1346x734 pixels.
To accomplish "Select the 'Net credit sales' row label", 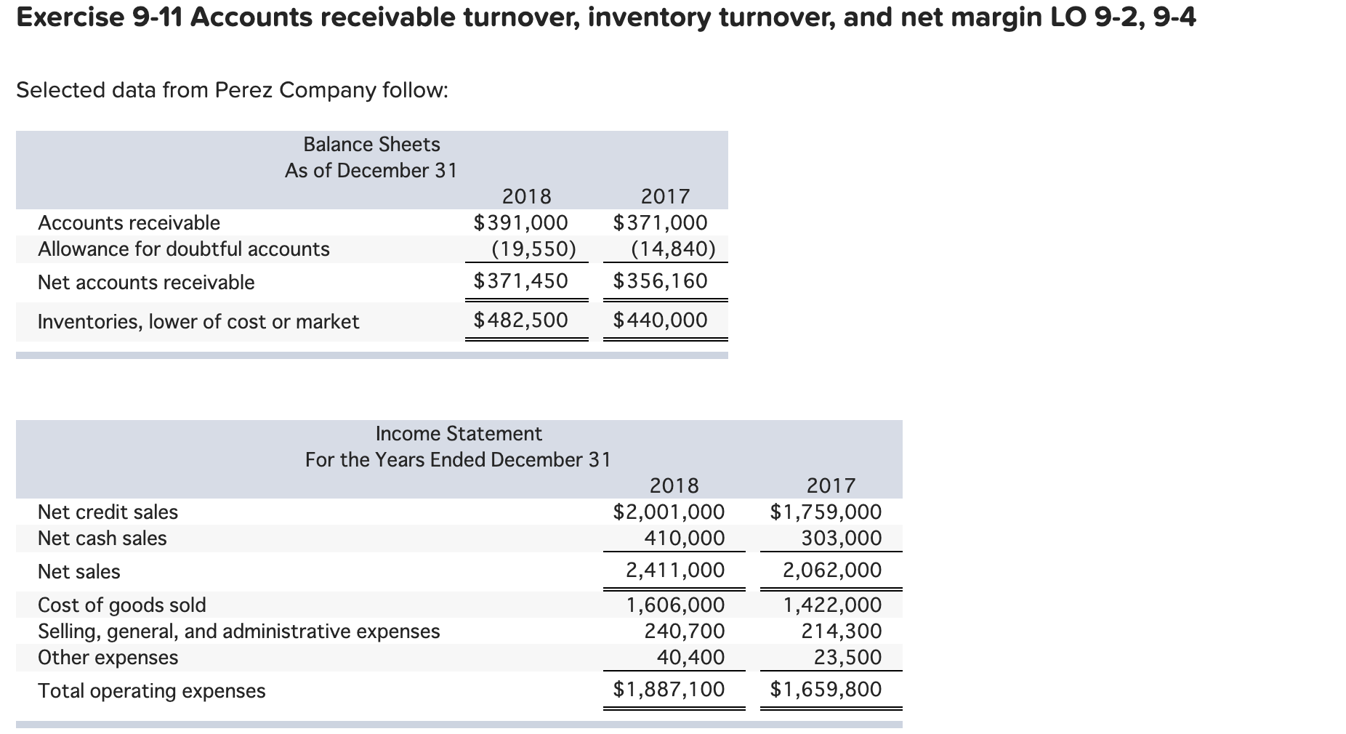I will coord(108,512).
